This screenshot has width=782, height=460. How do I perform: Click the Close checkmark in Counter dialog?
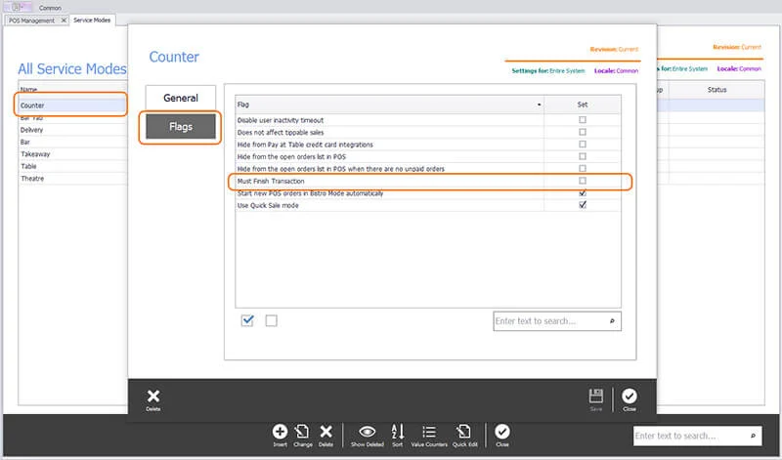pos(629,397)
